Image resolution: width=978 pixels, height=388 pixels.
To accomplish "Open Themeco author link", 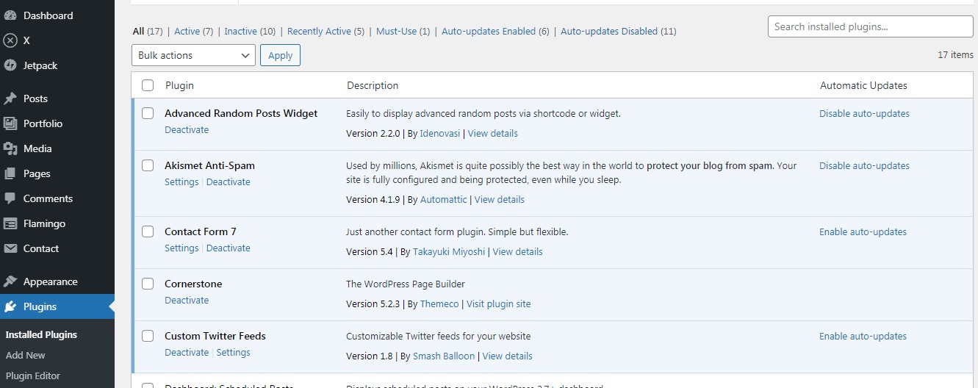I will [439, 303].
